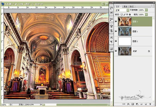Collapse the icon dock double arrows
156x107 pixels.
(112, 3)
